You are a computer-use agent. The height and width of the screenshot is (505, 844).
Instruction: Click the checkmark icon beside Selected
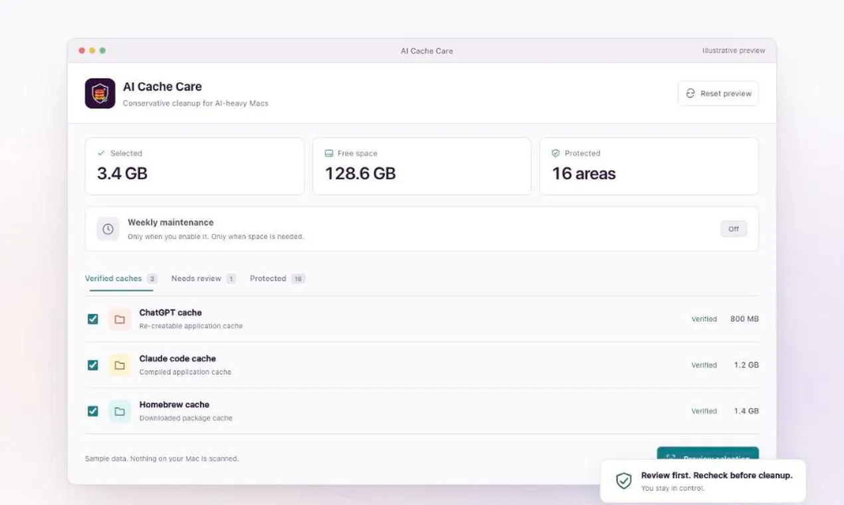click(x=102, y=153)
